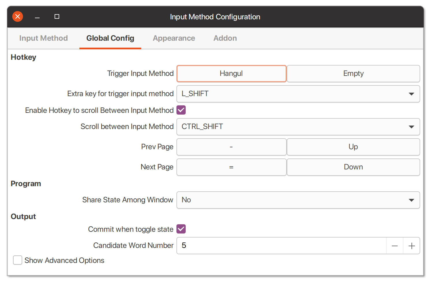
Task: Go to the Addon tab
Action: tap(225, 38)
